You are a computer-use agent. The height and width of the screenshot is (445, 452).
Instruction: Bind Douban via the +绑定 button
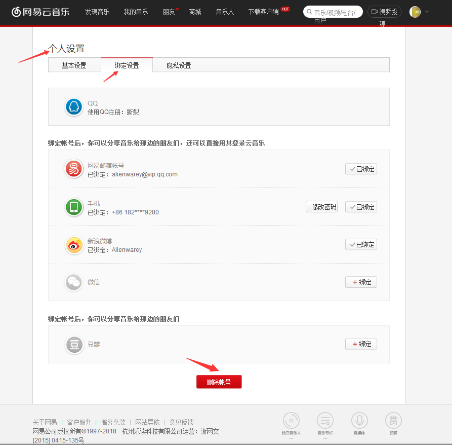click(x=361, y=344)
